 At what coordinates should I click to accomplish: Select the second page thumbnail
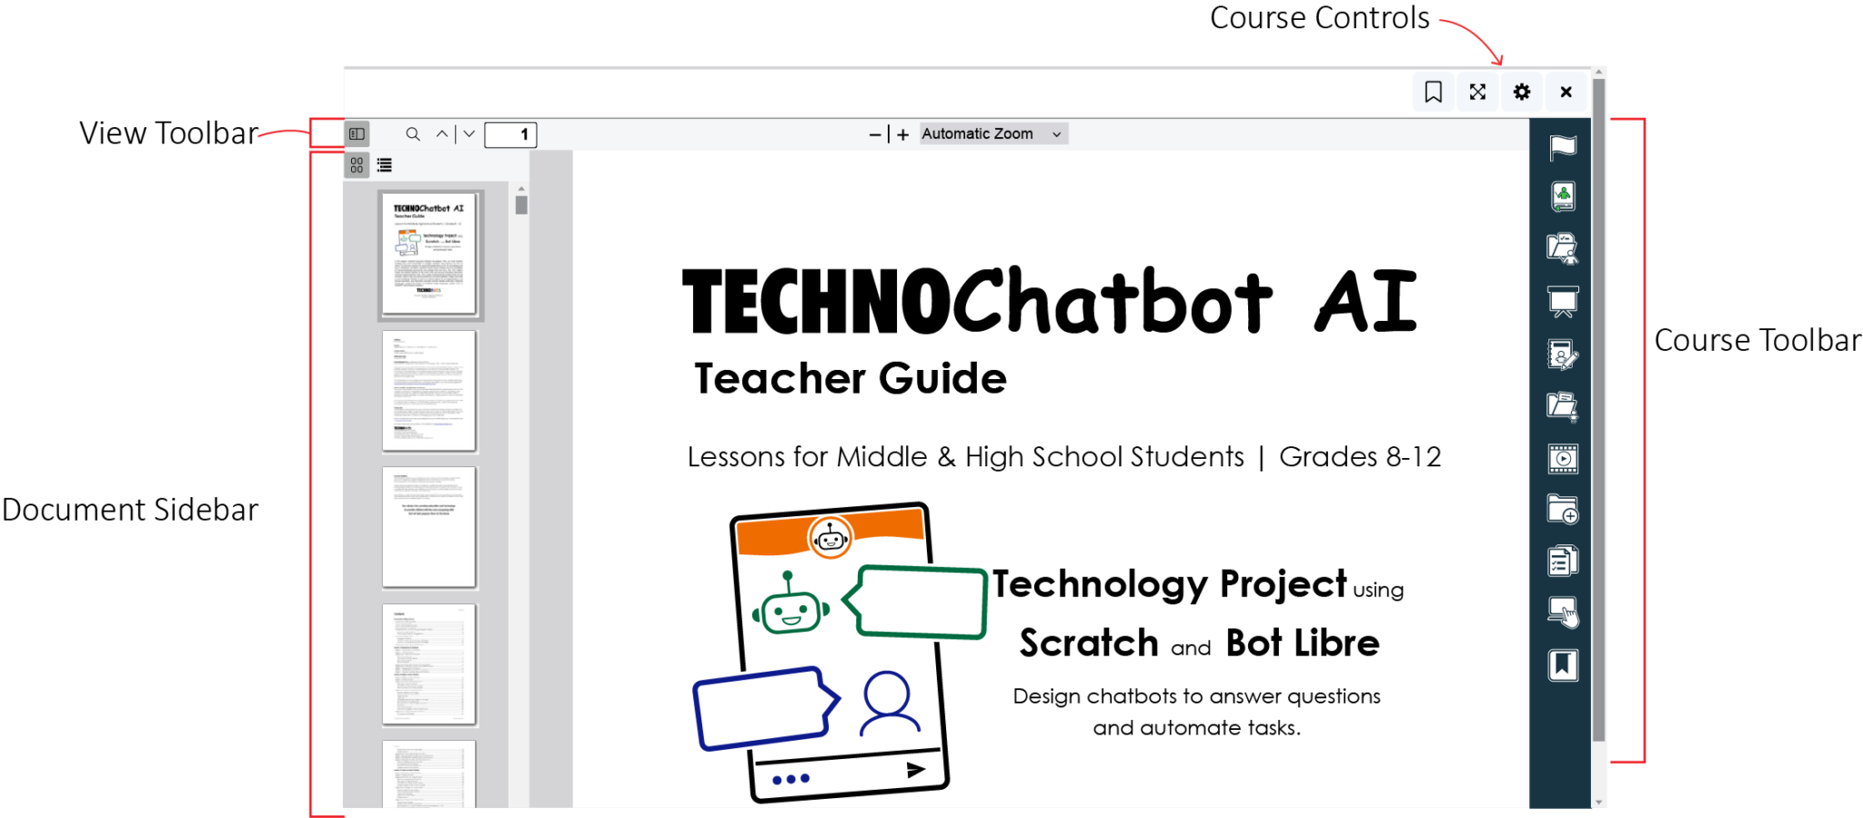click(x=429, y=391)
